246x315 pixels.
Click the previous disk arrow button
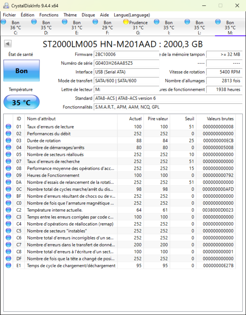(x=8, y=44)
